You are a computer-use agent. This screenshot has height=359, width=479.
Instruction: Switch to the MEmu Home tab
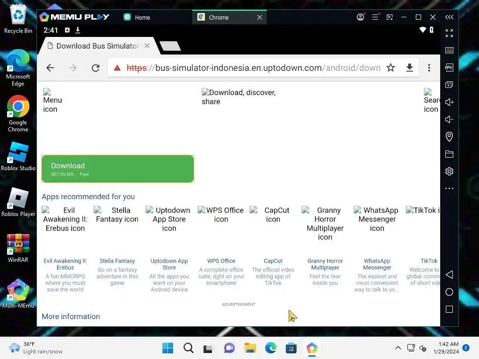[x=137, y=17]
